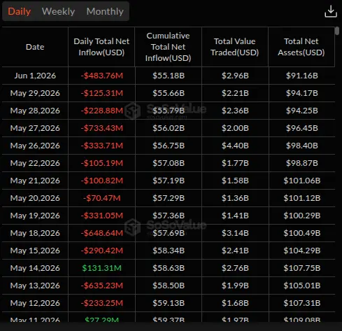Image resolution: width=342 pixels, height=331 pixels.
Task: Switch to the Monthly tab
Action: (105, 11)
